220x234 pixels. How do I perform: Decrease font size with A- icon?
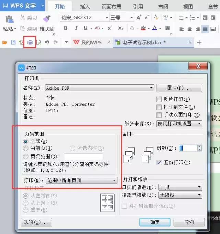pyautogui.click(x=147, y=18)
